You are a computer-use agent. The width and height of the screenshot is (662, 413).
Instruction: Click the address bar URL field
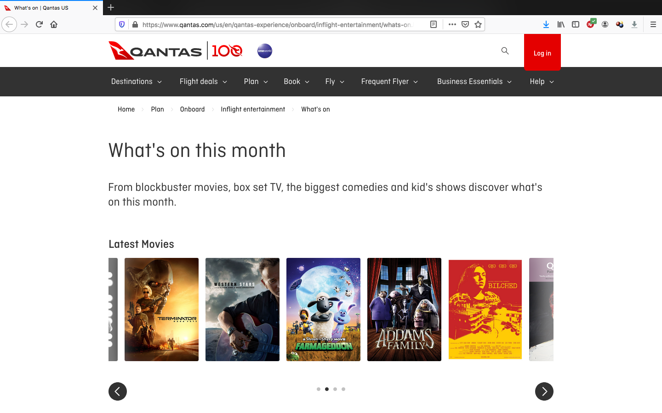click(x=278, y=24)
